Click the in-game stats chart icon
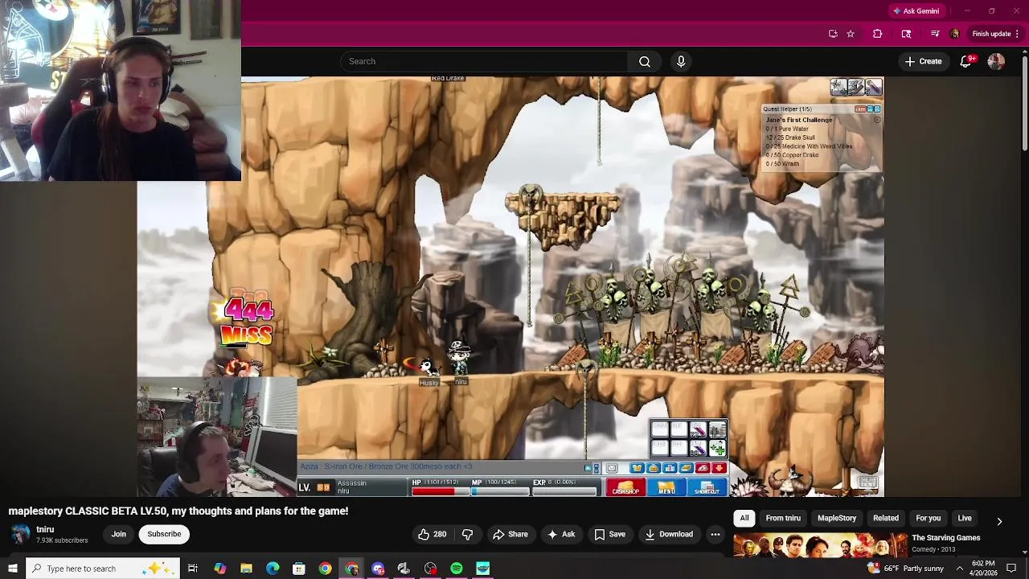 click(x=670, y=468)
